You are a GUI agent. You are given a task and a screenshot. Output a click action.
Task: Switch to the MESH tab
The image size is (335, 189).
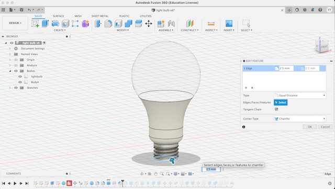[x=78, y=16]
